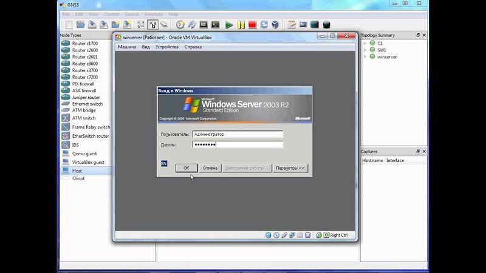Open VirtualBox Manager via the cube icon
Screen dimensions: 486x273
275,25
